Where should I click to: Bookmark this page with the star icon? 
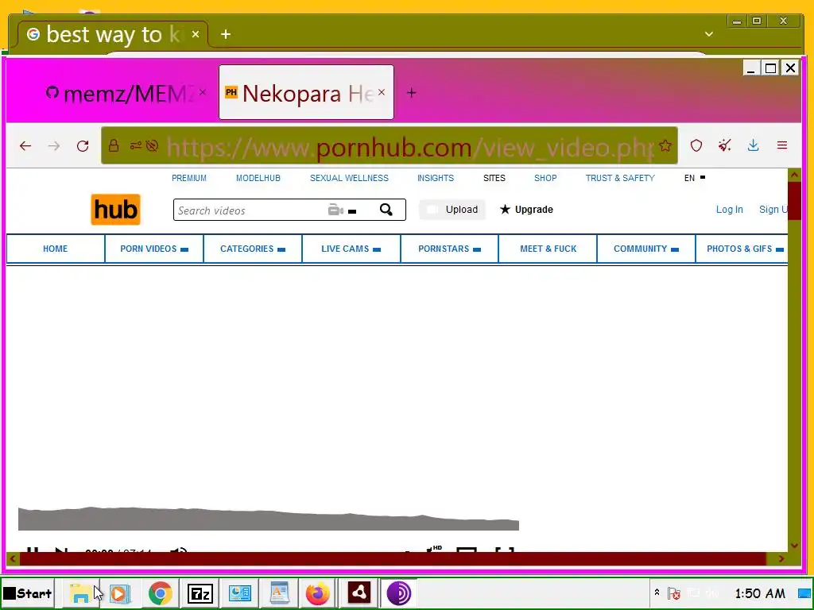tap(665, 146)
